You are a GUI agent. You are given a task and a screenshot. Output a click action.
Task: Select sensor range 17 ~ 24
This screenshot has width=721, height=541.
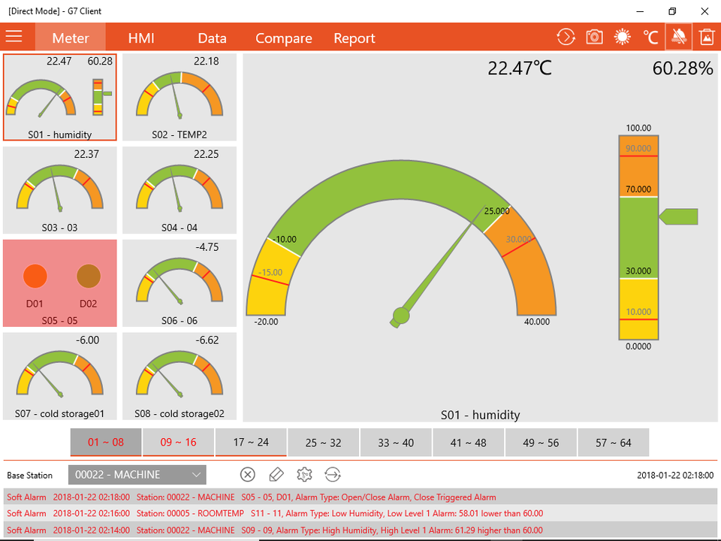pyautogui.click(x=251, y=443)
